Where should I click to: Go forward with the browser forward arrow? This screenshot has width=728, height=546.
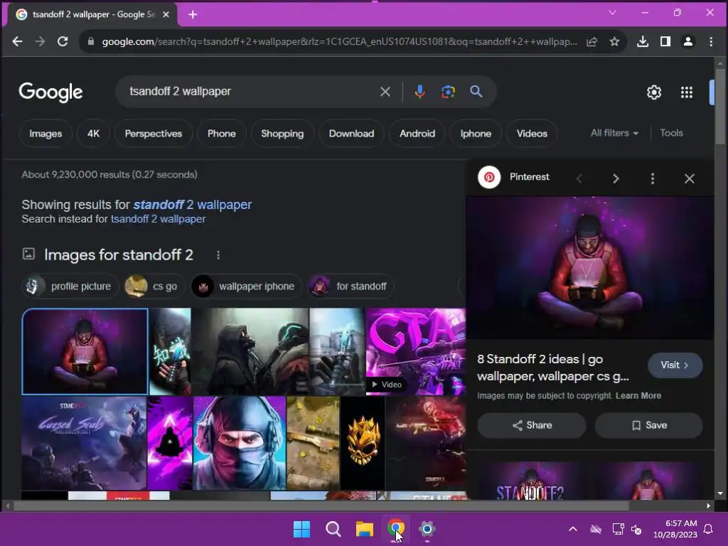point(40,41)
